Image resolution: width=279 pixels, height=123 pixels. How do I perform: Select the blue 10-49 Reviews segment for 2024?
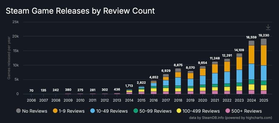click(x=251, y=72)
